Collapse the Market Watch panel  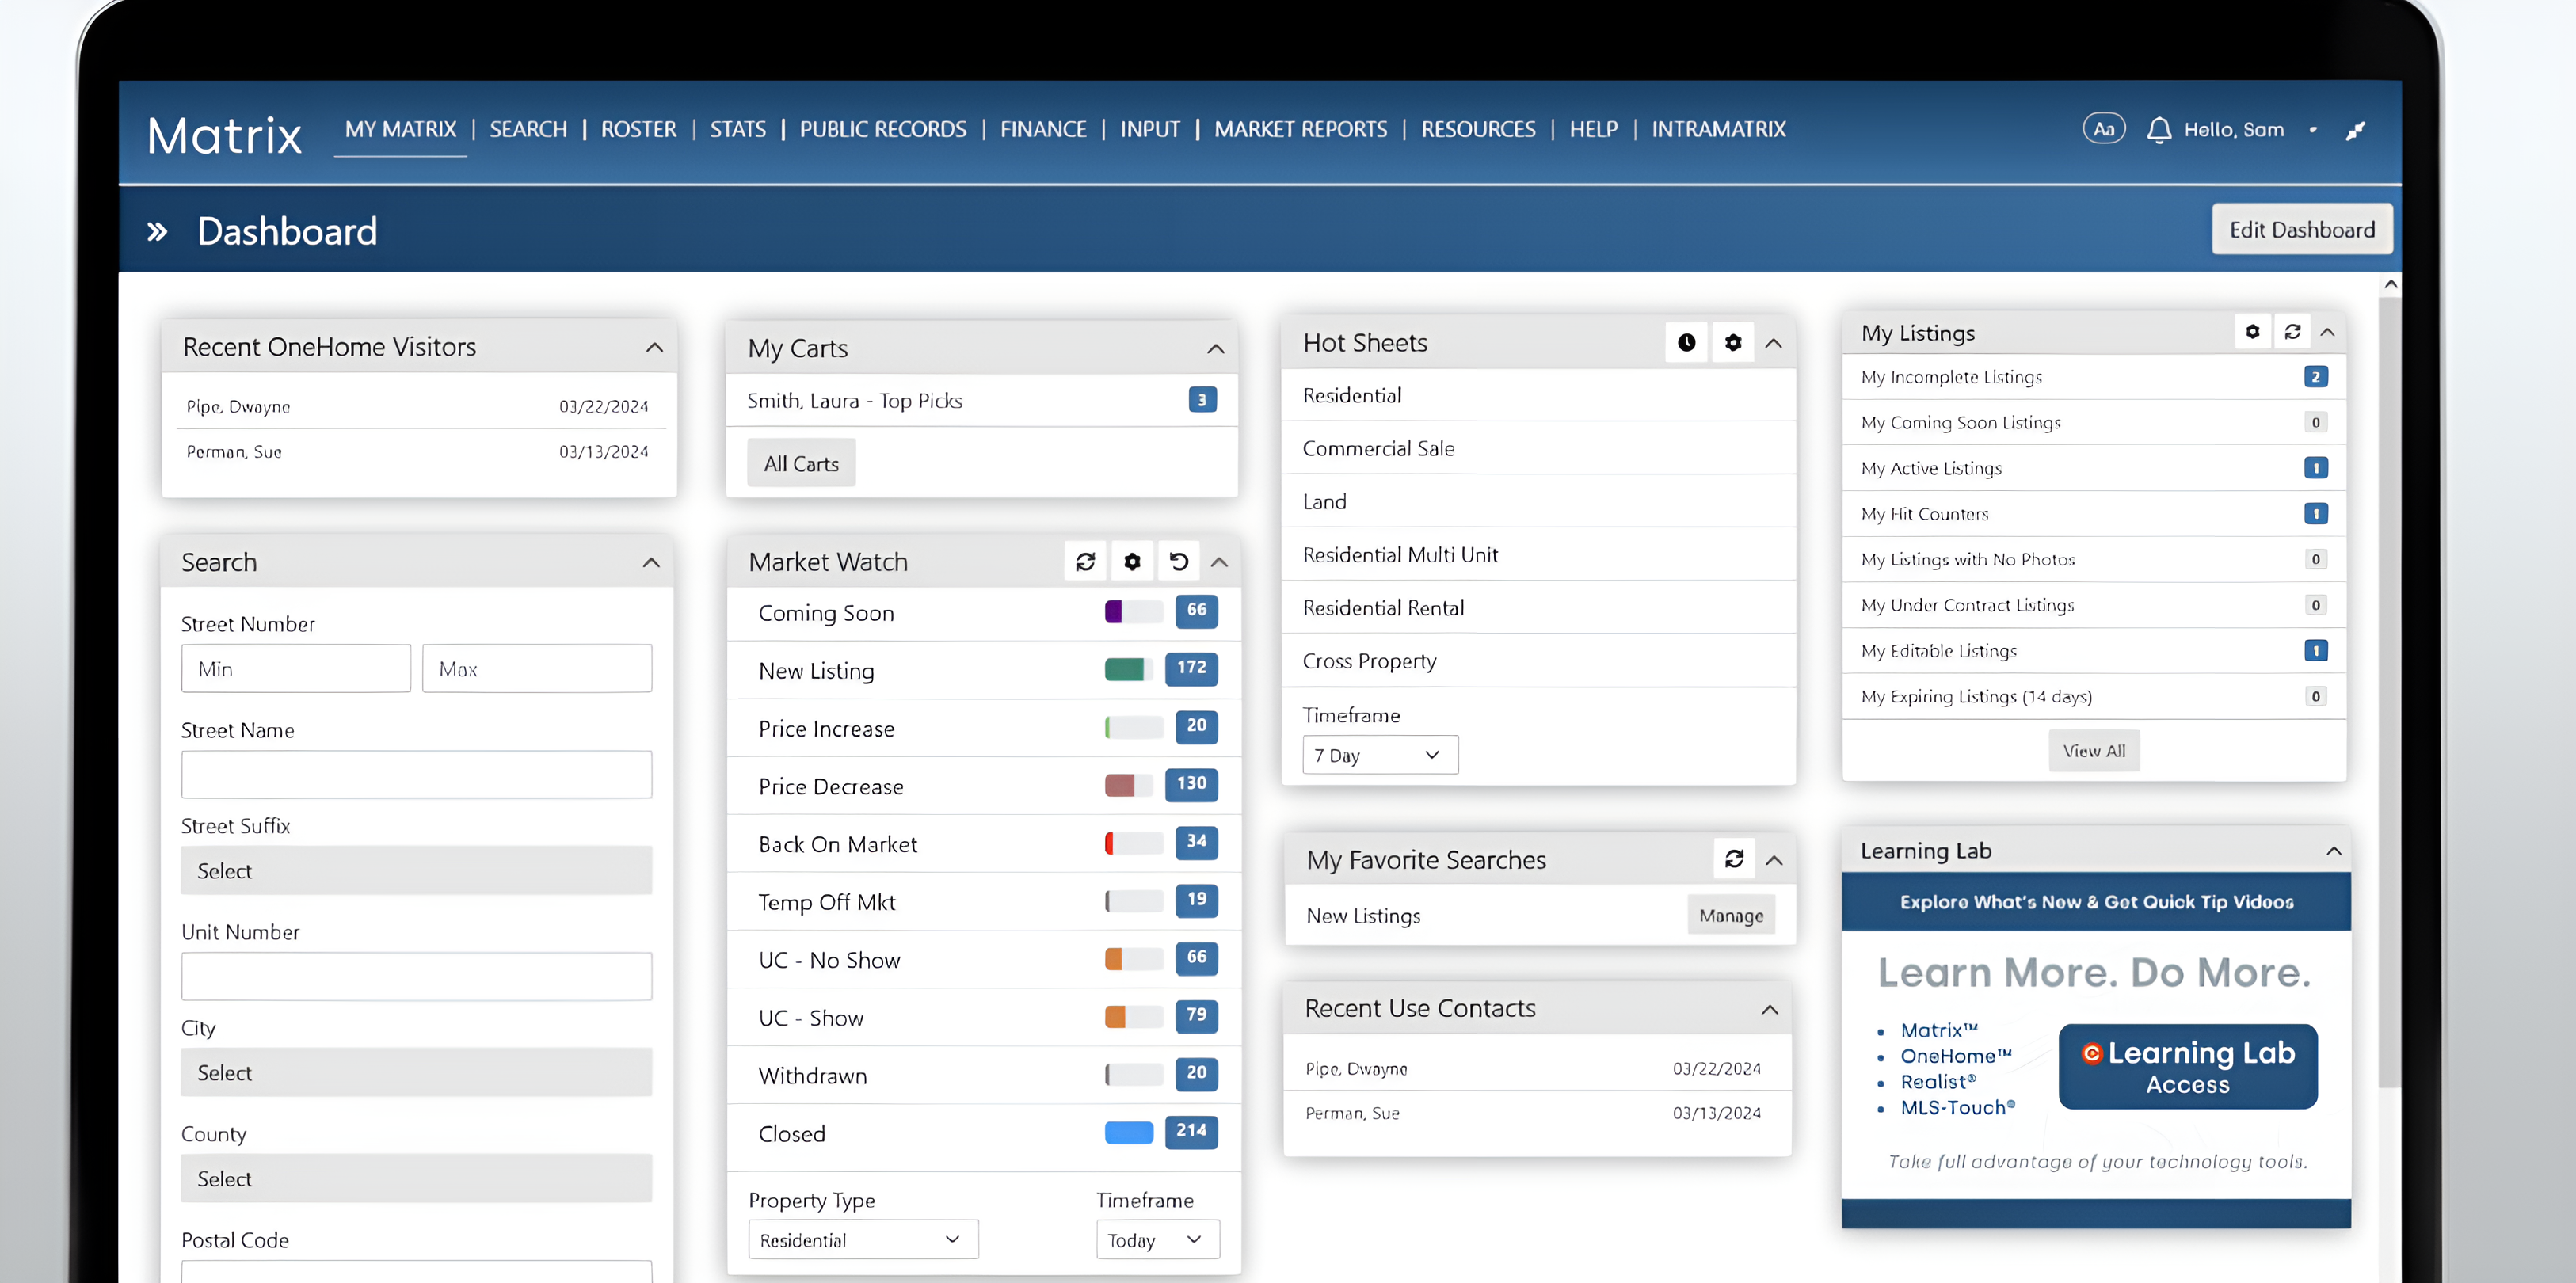pos(1219,562)
